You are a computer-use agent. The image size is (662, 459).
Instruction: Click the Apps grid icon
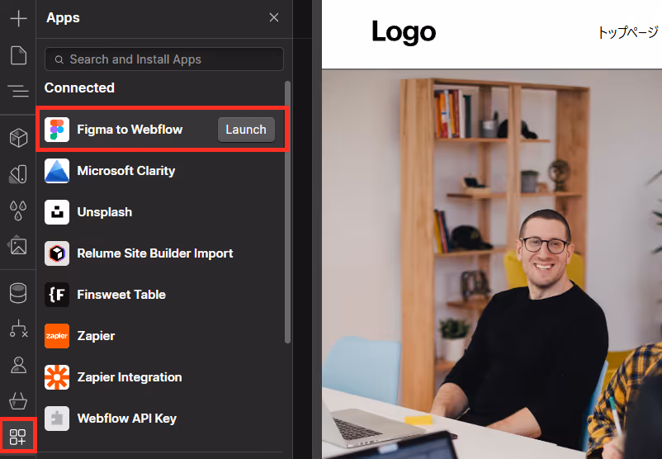tap(18, 437)
